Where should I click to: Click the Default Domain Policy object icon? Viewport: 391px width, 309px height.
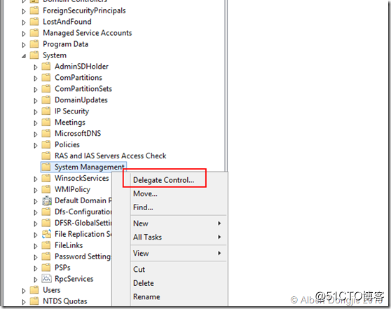[x=47, y=200]
